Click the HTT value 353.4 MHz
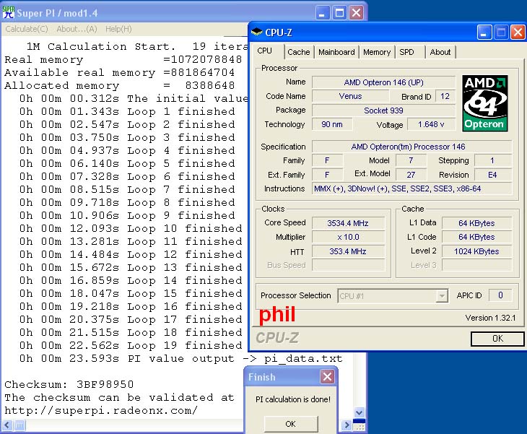Image resolution: width=527 pixels, height=434 pixels. (348, 251)
